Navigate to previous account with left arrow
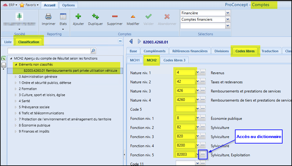 pos(131,41)
